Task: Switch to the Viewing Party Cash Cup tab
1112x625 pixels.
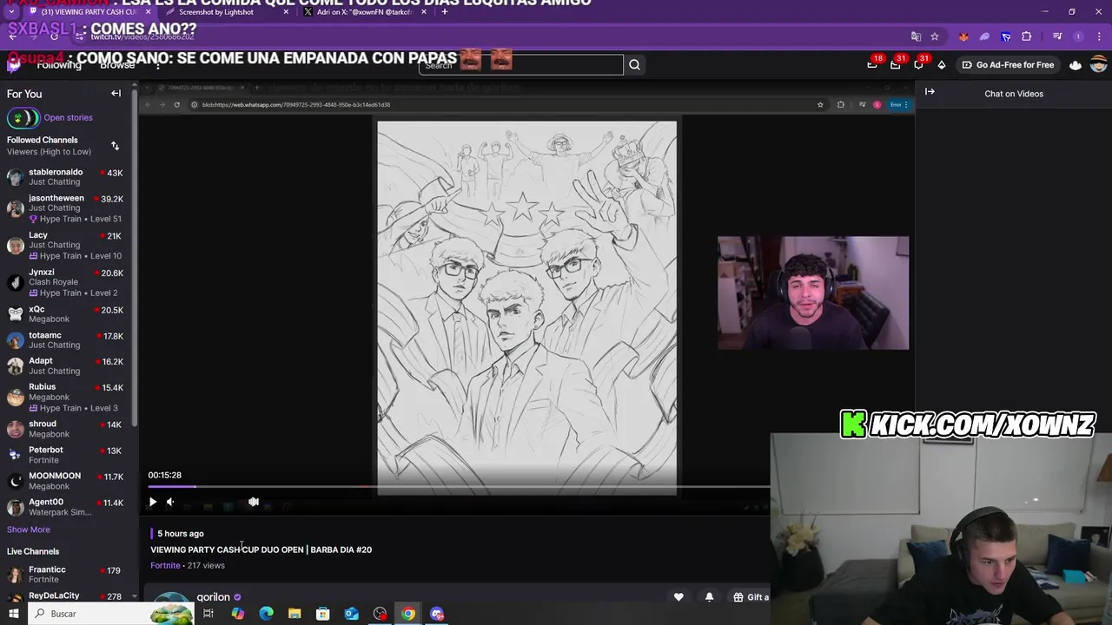Action: [x=89, y=12]
